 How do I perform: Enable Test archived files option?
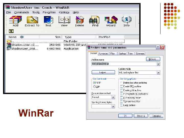coord(121,101)
